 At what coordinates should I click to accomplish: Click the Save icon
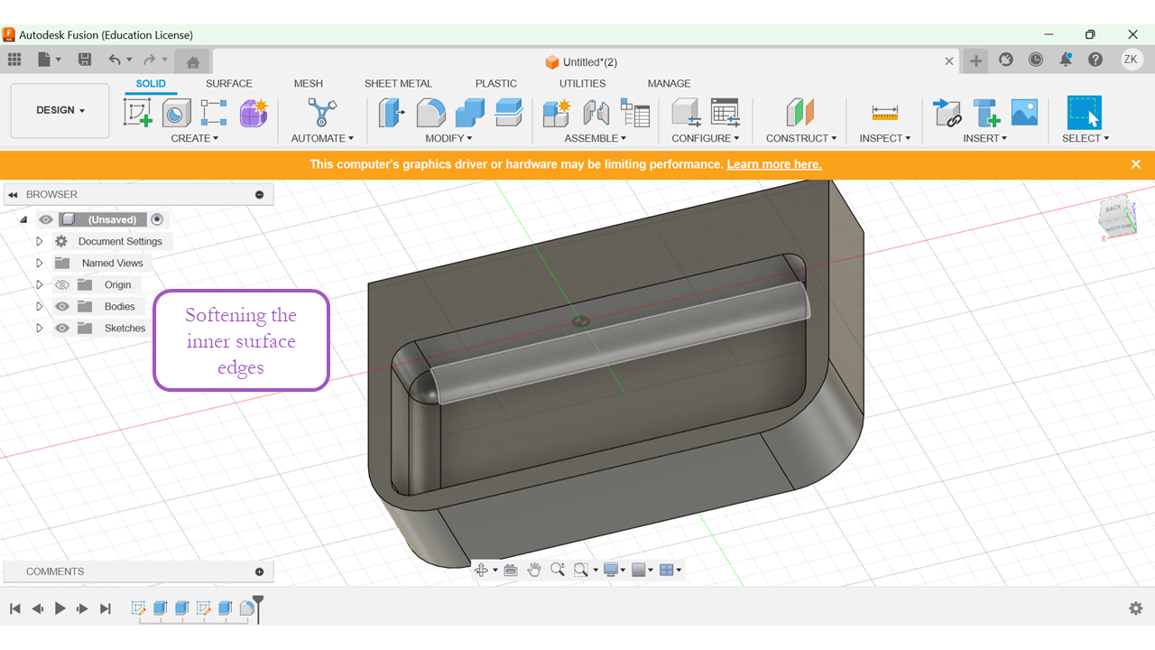pos(85,60)
